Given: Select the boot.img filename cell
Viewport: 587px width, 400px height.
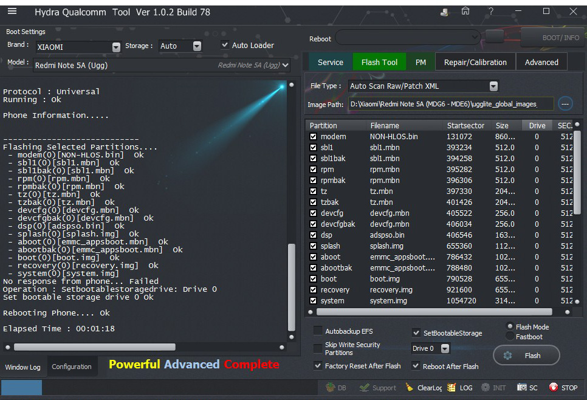Looking at the screenshot, I should [385, 279].
